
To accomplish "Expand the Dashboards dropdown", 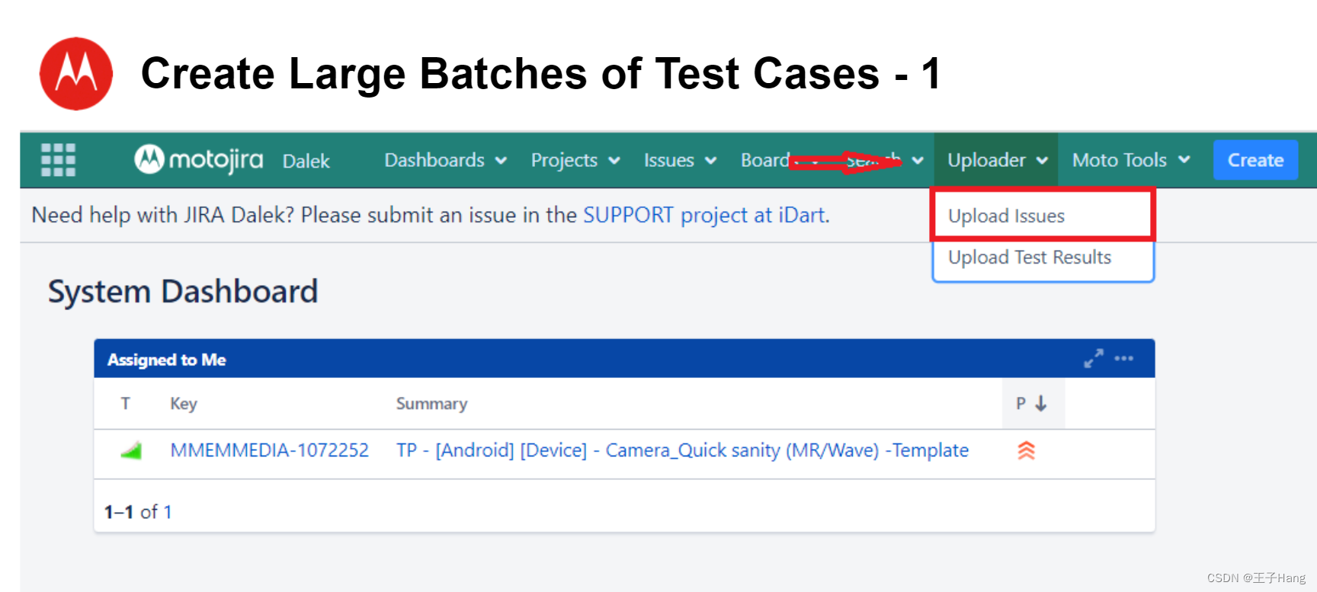I will [x=446, y=160].
